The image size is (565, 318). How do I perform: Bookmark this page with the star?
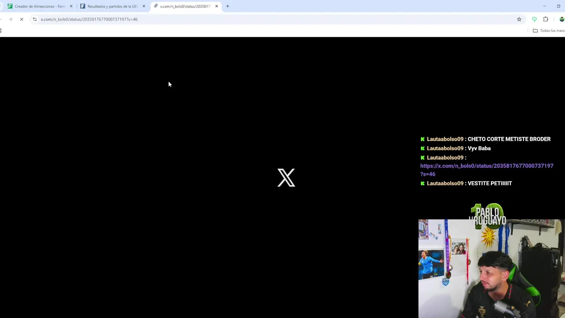(x=519, y=19)
